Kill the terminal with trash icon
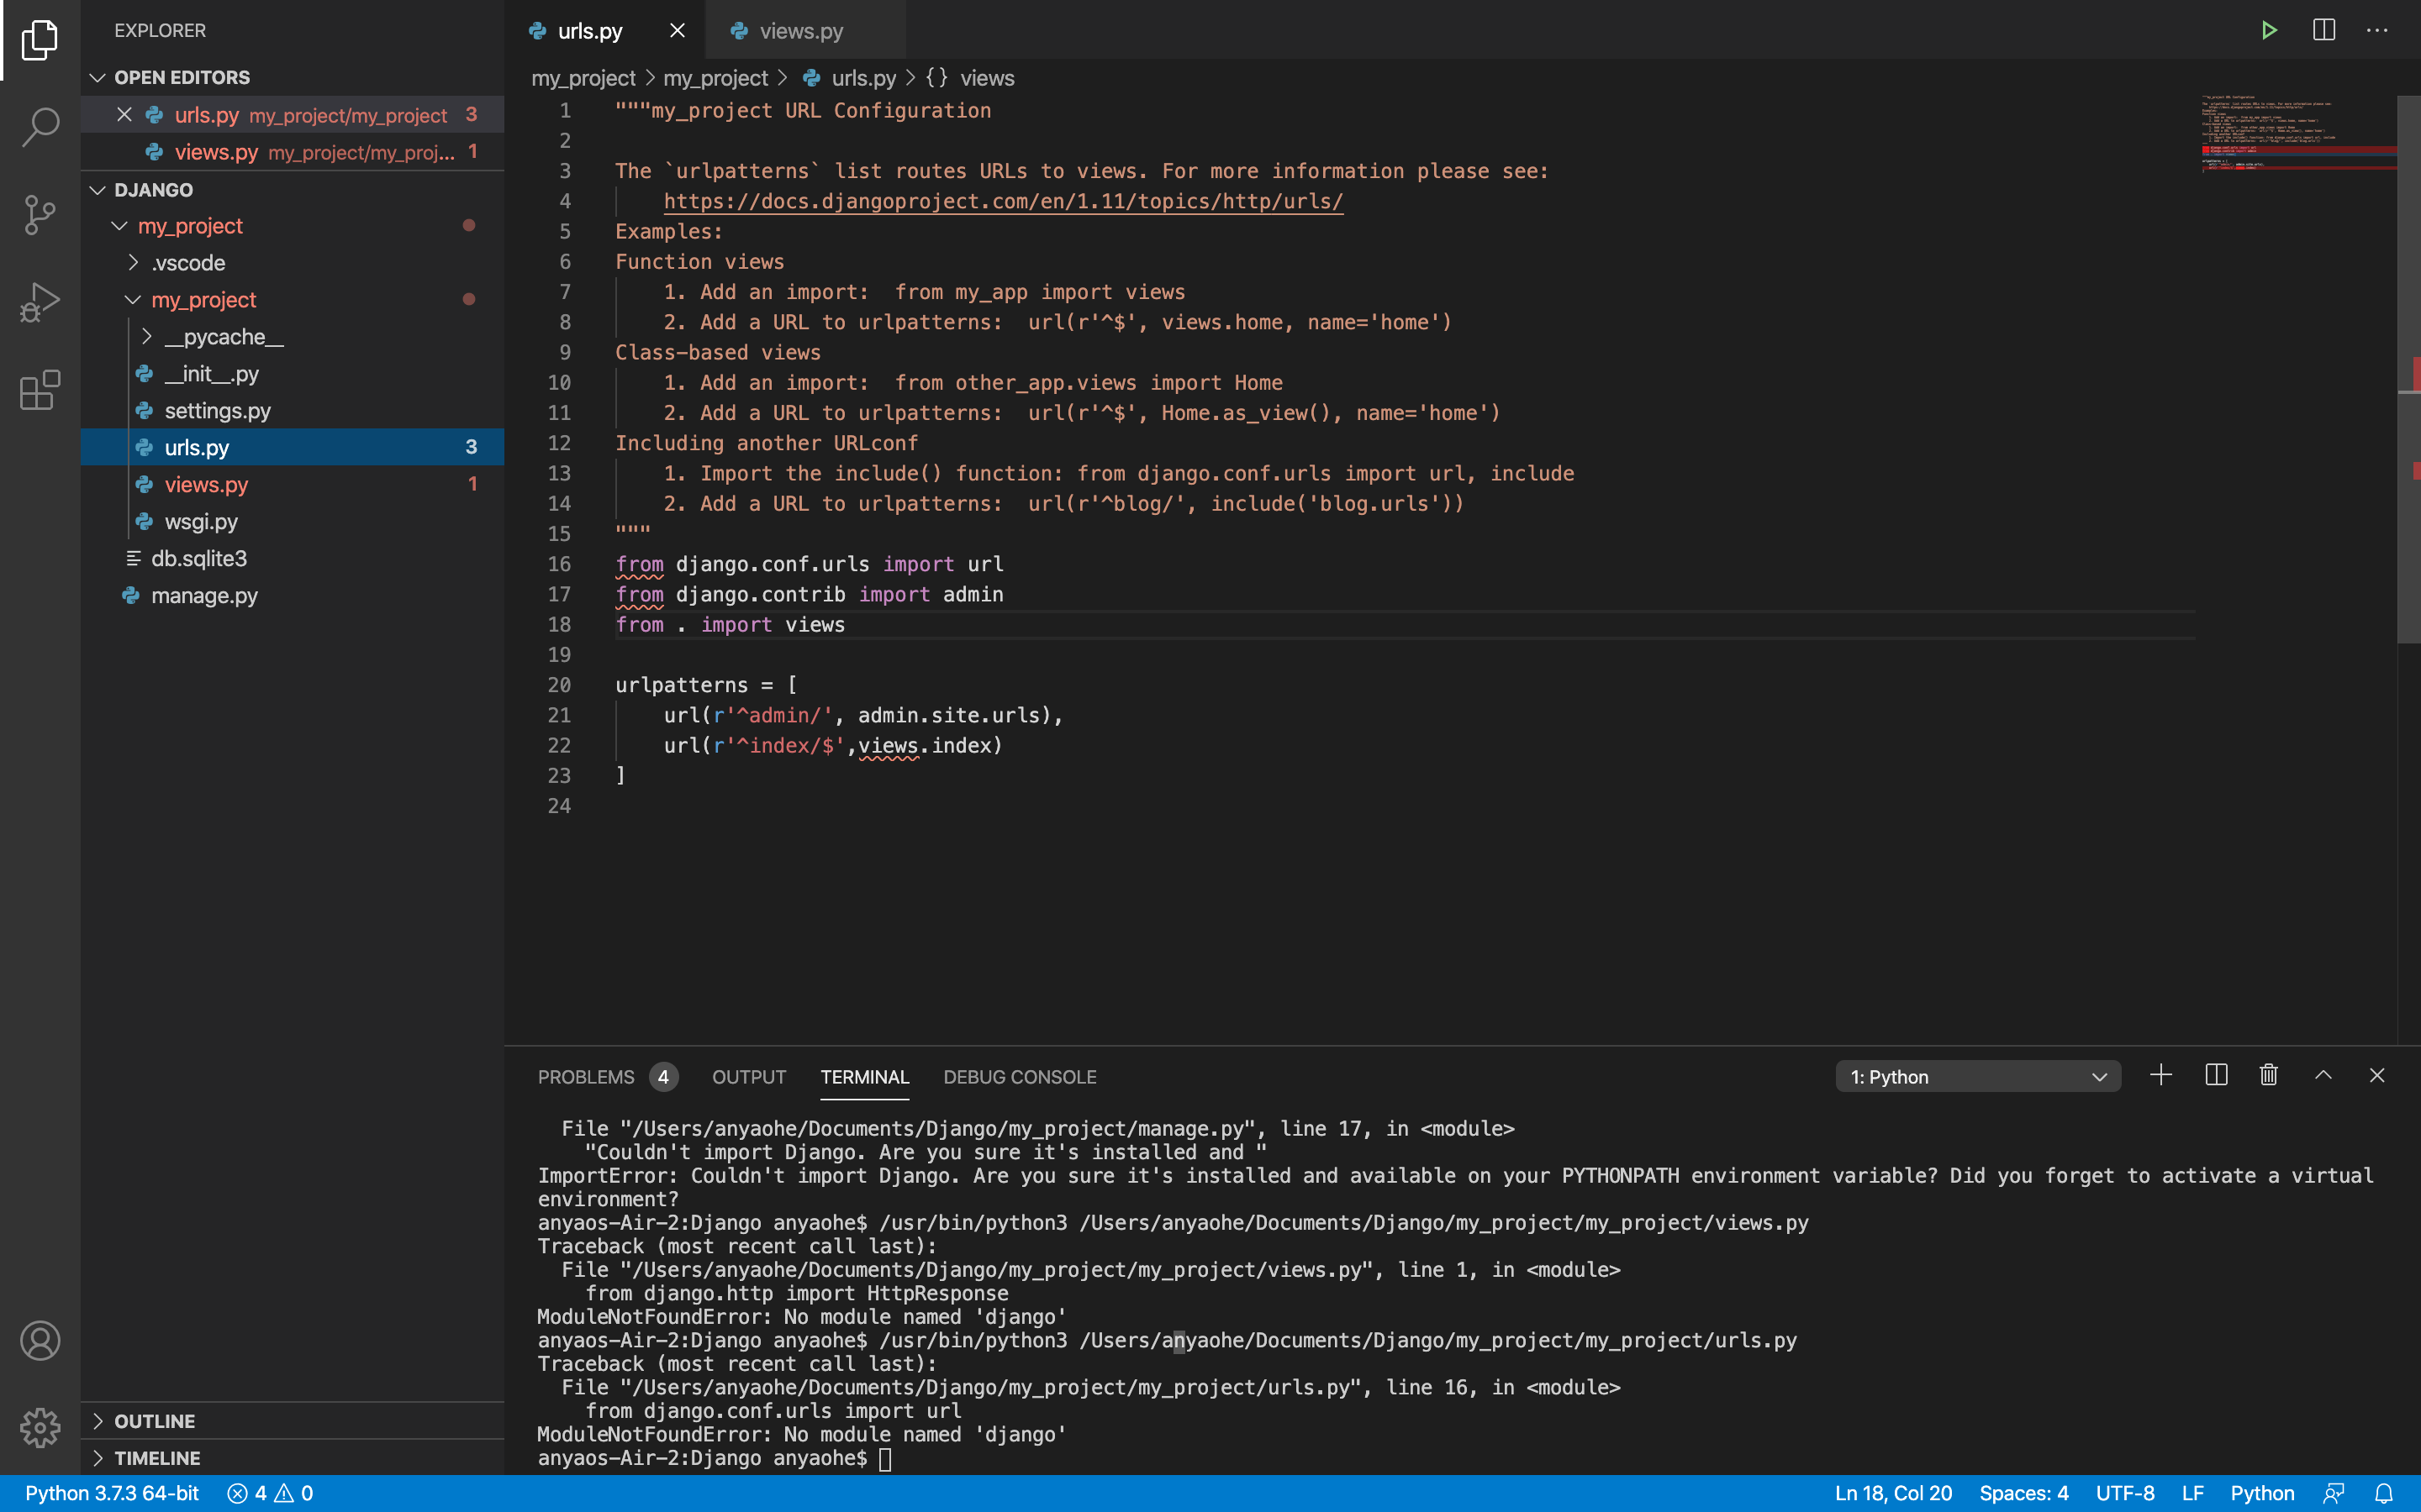This screenshot has width=2421, height=1512. click(2269, 1076)
